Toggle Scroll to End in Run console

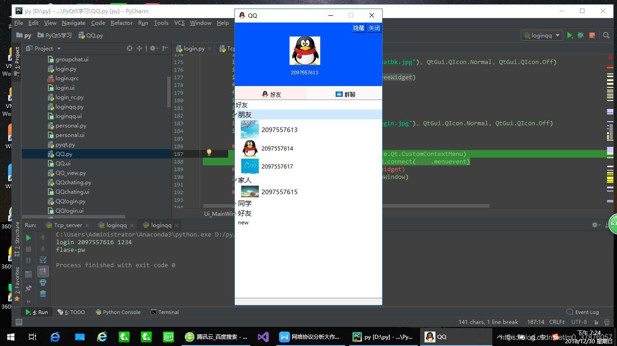tap(43, 271)
